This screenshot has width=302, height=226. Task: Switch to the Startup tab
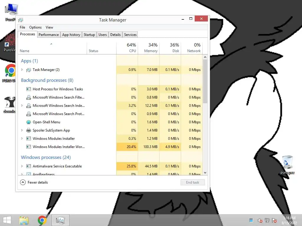[x=89, y=35]
